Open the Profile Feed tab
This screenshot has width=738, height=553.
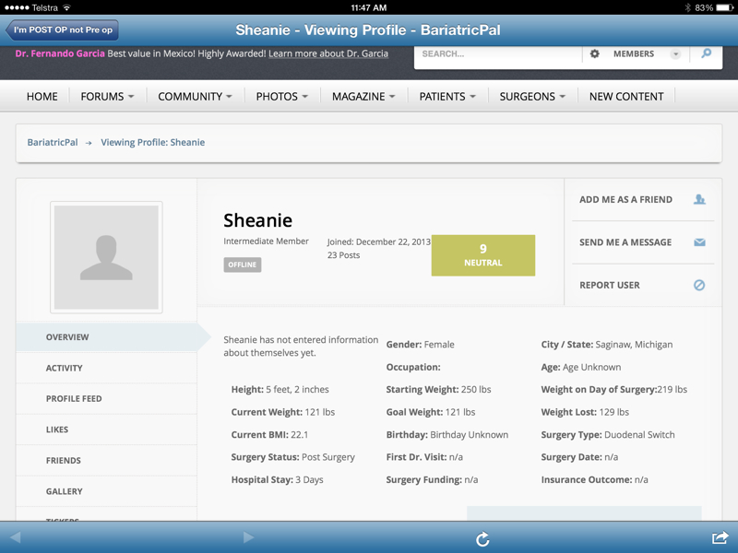click(x=107, y=399)
